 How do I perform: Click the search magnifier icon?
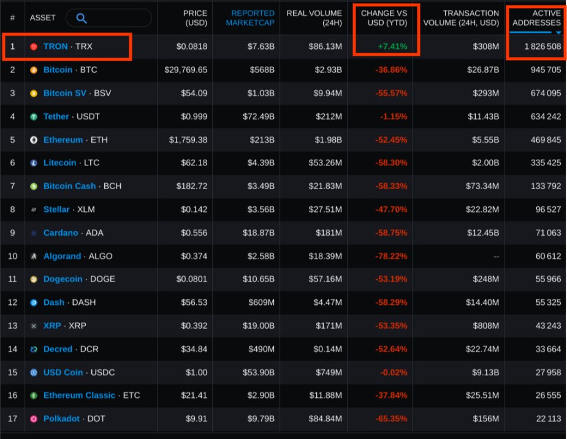coord(82,18)
